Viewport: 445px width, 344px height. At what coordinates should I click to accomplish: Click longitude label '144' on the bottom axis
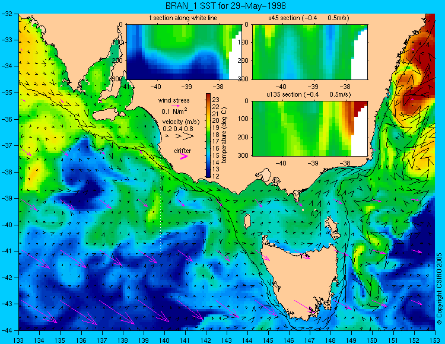point(247,340)
